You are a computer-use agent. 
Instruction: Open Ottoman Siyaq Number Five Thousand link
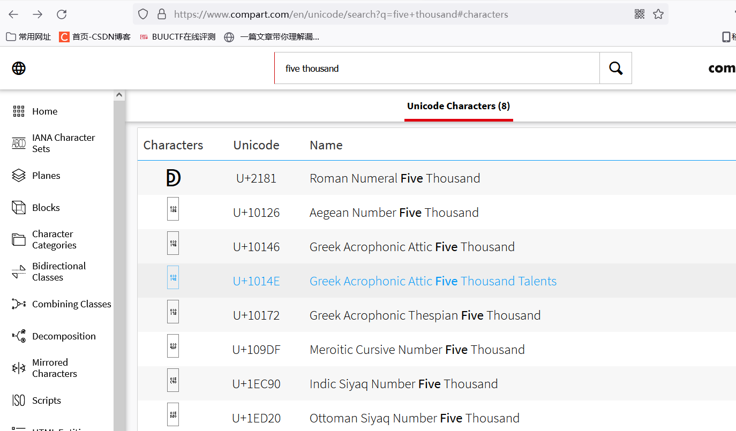coord(415,418)
